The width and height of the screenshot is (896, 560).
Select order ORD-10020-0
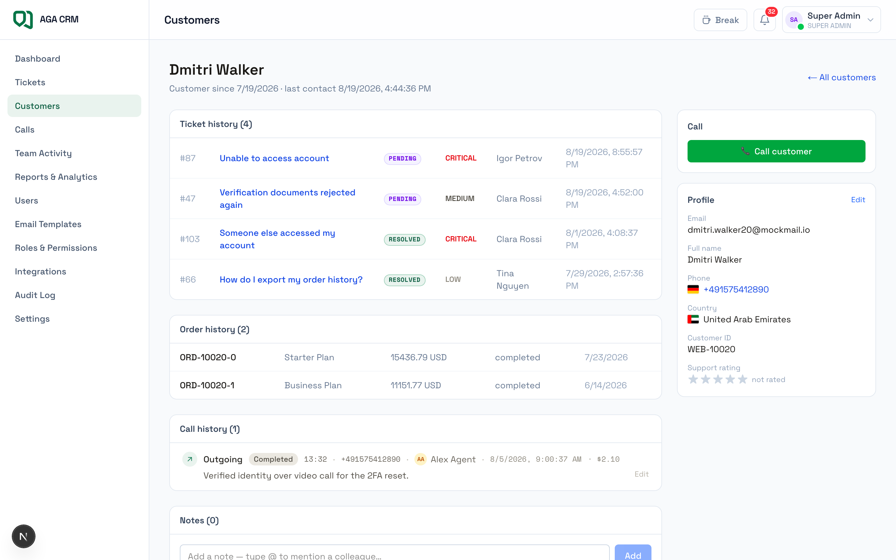(208, 357)
